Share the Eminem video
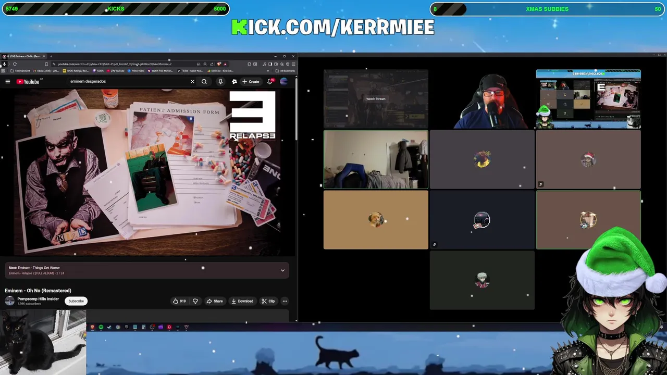667x375 pixels. pyautogui.click(x=215, y=301)
